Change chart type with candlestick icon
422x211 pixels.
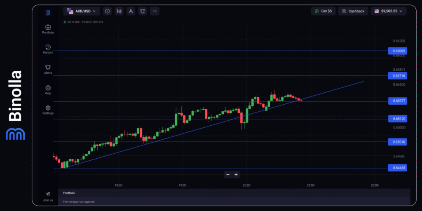coord(119,11)
